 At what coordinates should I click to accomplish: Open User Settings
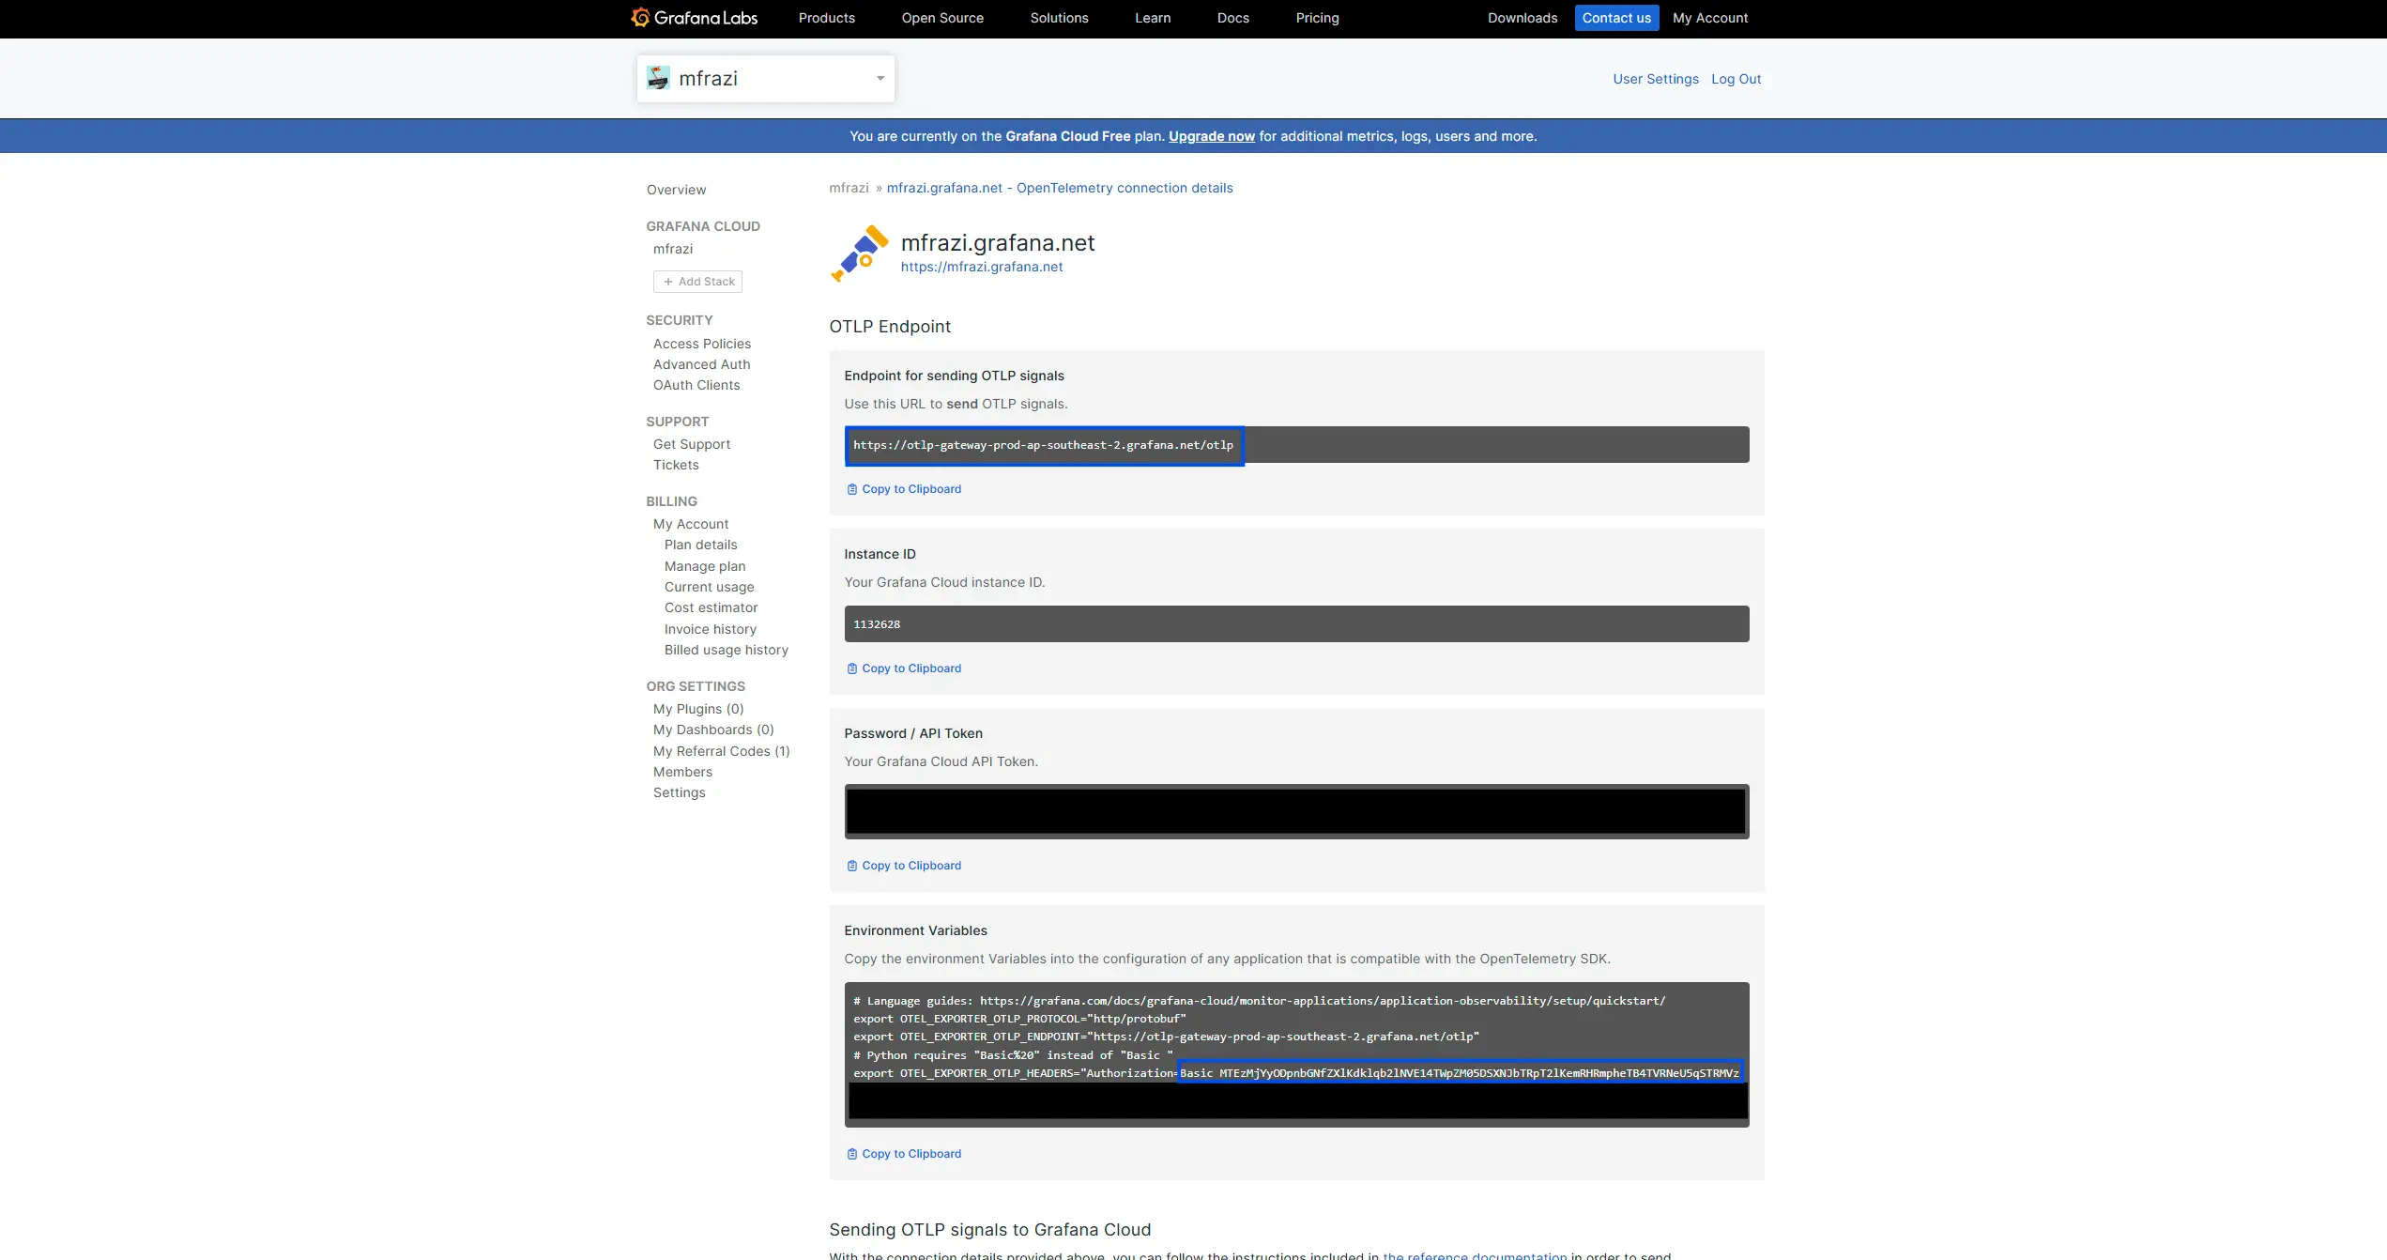1656,79
